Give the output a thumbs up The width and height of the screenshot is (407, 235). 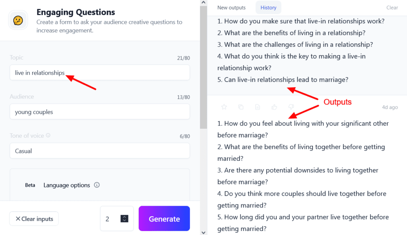pyautogui.click(x=274, y=107)
